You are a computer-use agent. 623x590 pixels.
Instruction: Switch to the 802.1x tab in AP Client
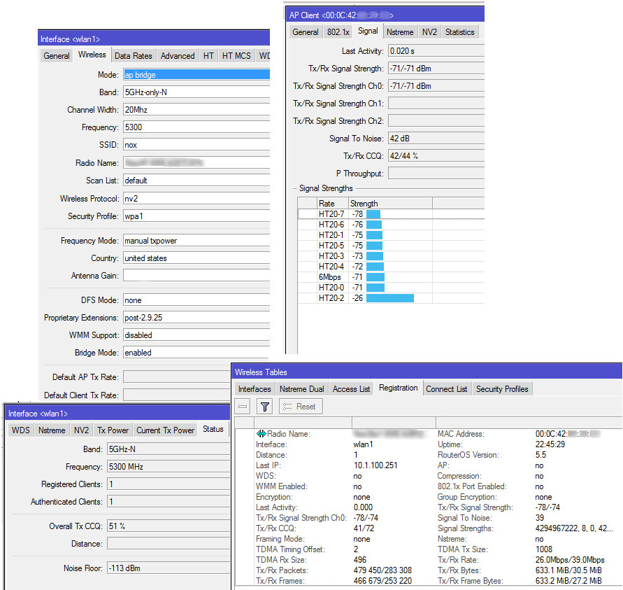coord(338,31)
